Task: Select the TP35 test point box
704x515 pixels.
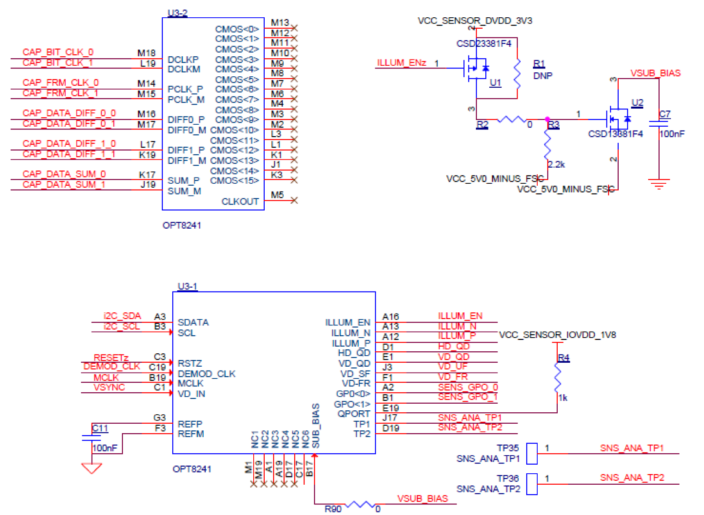Action: [x=532, y=453]
